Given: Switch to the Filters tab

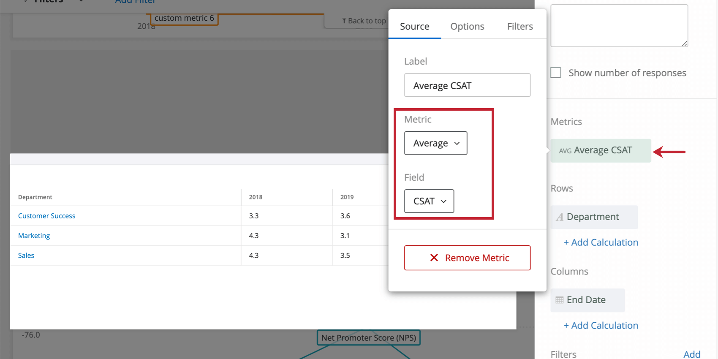Looking at the screenshot, I should coord(520,26).
